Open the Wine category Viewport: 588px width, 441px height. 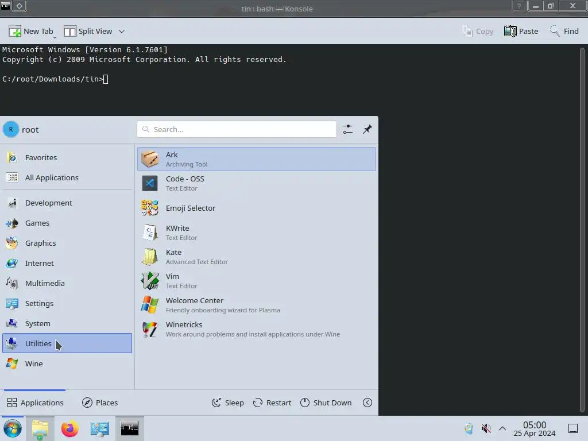coord(67,363)
